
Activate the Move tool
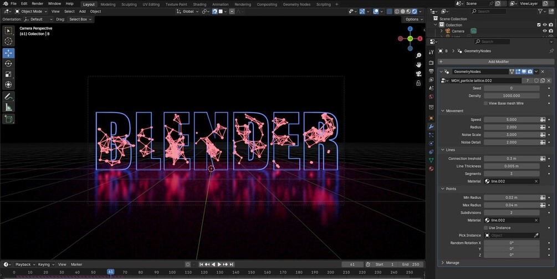pos(8,53)
